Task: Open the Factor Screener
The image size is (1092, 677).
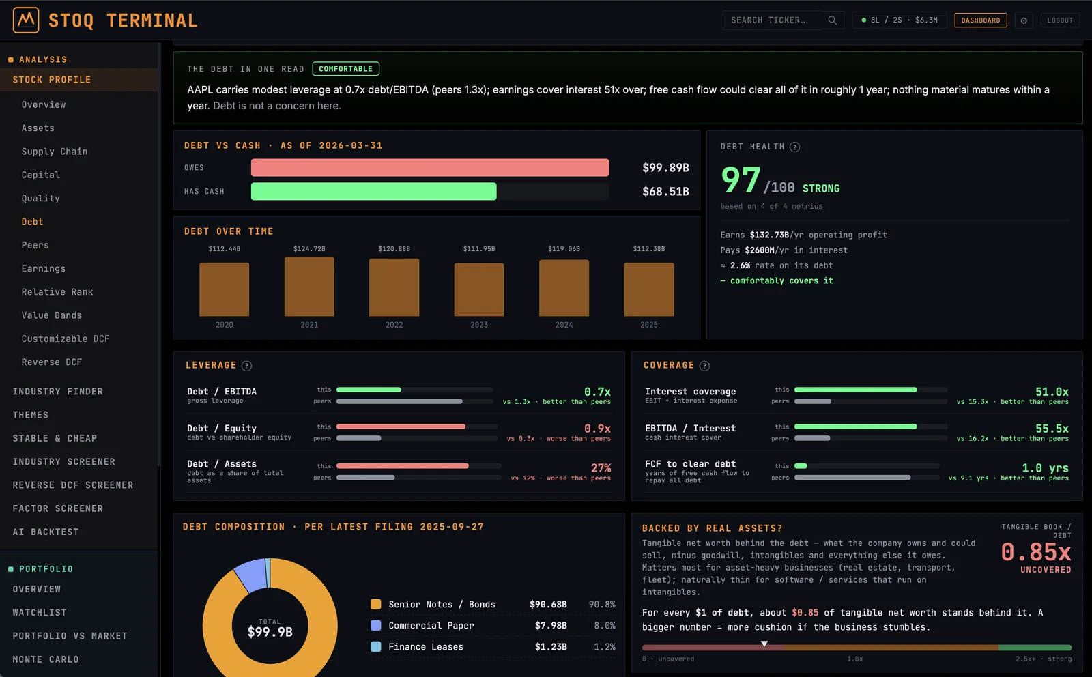Action: [x=58, y=508]
